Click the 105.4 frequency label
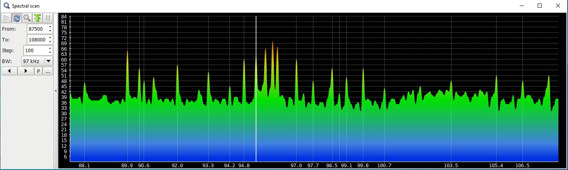The width and height of the screenshot is (568, 170). (x=496, y=165)
